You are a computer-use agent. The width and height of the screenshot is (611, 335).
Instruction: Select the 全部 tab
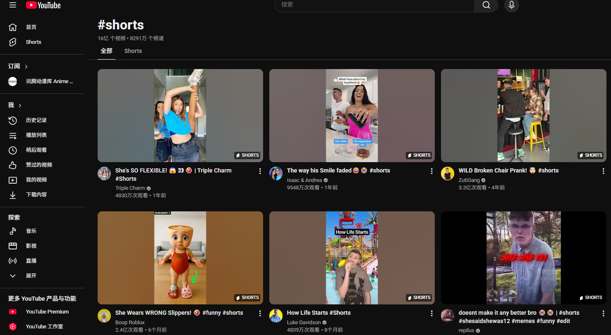106,50
